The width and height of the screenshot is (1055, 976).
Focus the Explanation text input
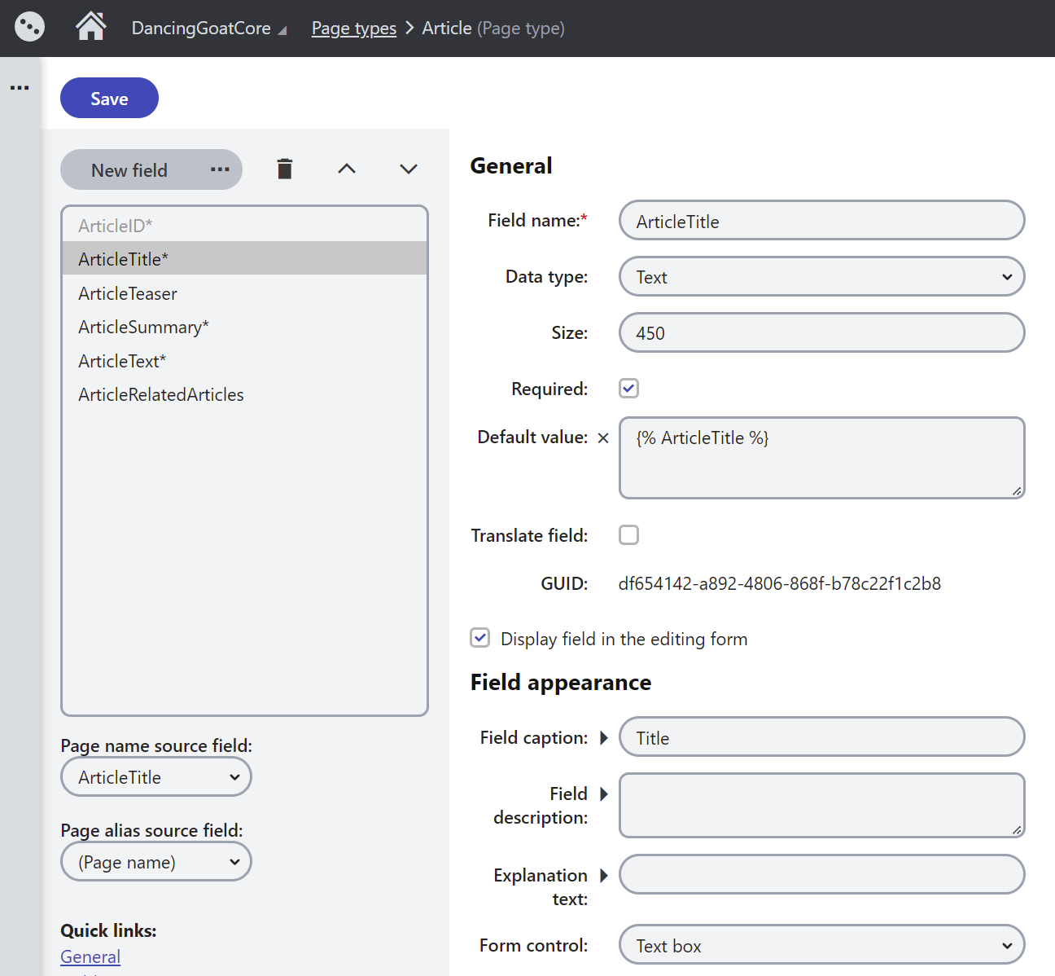tap(821, 875)
